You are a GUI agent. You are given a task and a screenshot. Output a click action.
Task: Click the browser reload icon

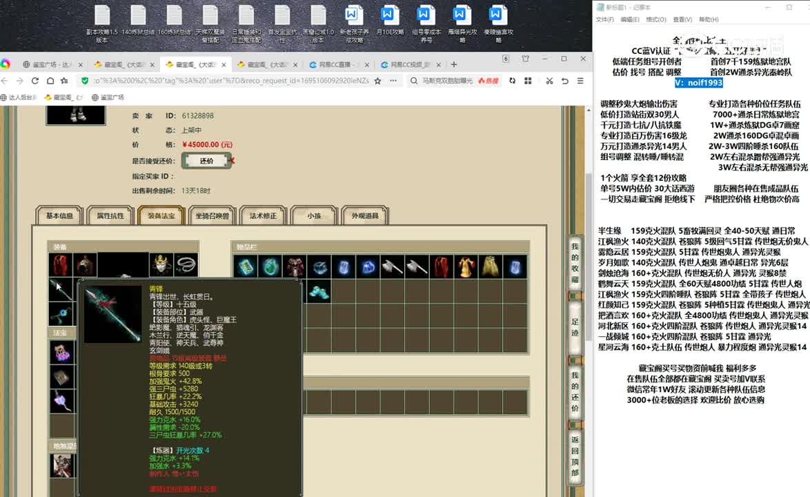[x=35, y=81]
